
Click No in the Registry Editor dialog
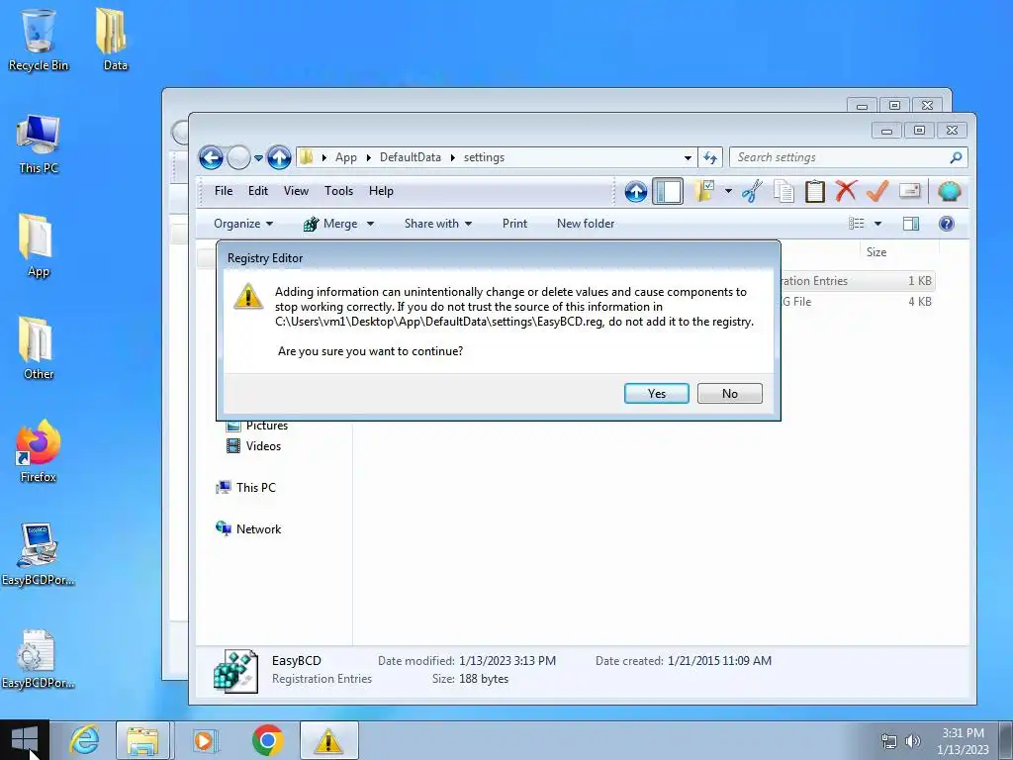click(729, 394)
